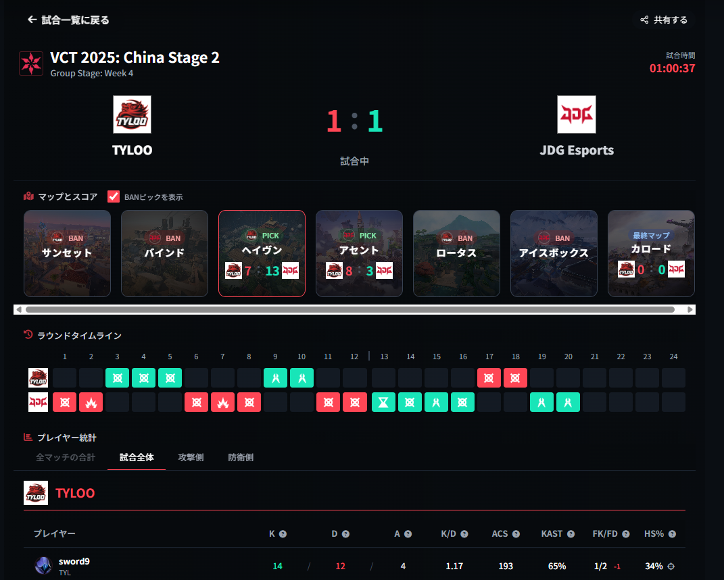Select the アセント map card
The width and height of the screenshot is (724, 580).
[359, 254]
